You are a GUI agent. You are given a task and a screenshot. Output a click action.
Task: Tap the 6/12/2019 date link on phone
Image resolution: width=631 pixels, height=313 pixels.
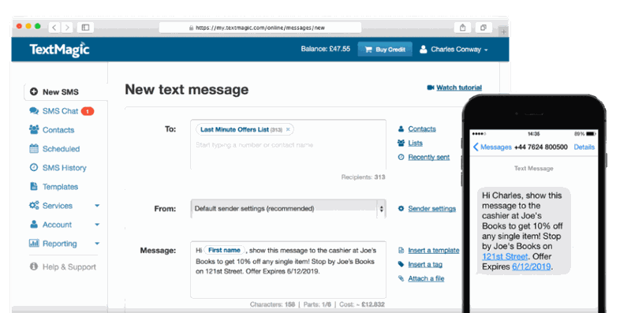point(531,266)
